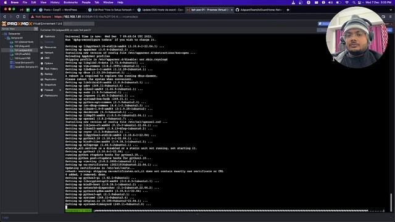Open the Brave app menu

click(15, 2)
